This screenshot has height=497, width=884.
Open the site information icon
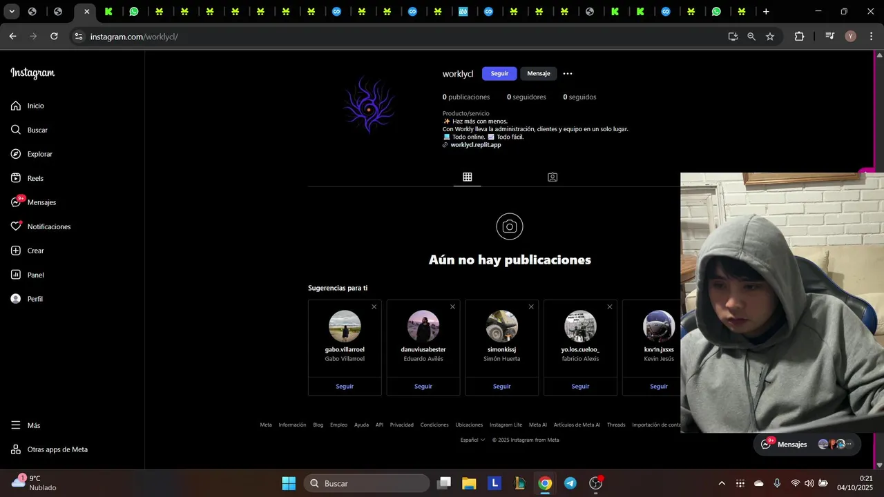click(x=79, y=37)
